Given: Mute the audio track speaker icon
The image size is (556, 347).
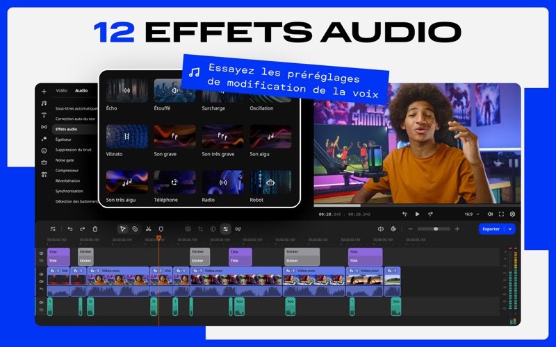Looking at the screenshot, I should tap(42, 303).
